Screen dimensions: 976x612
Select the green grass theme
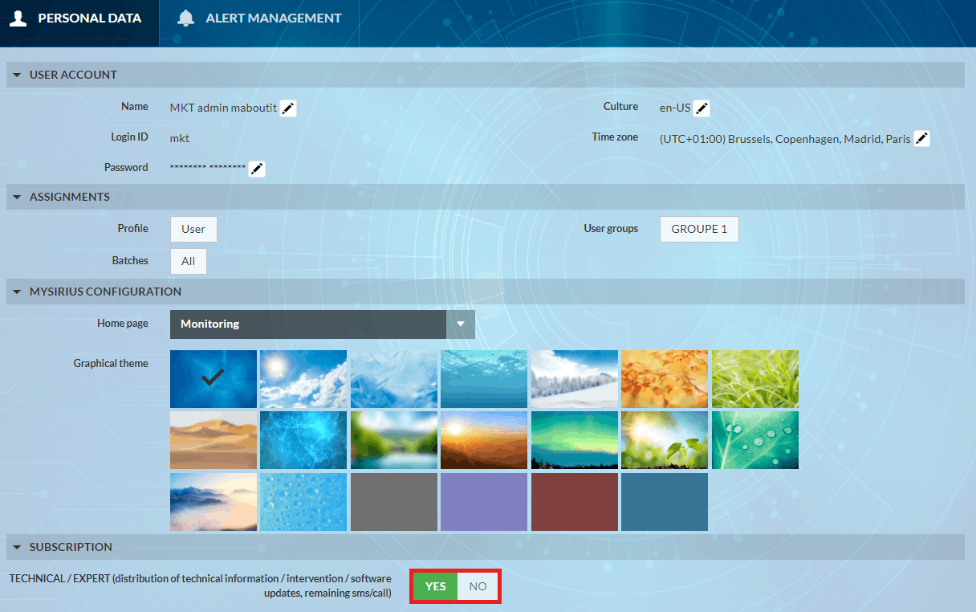tap(755, 379)
